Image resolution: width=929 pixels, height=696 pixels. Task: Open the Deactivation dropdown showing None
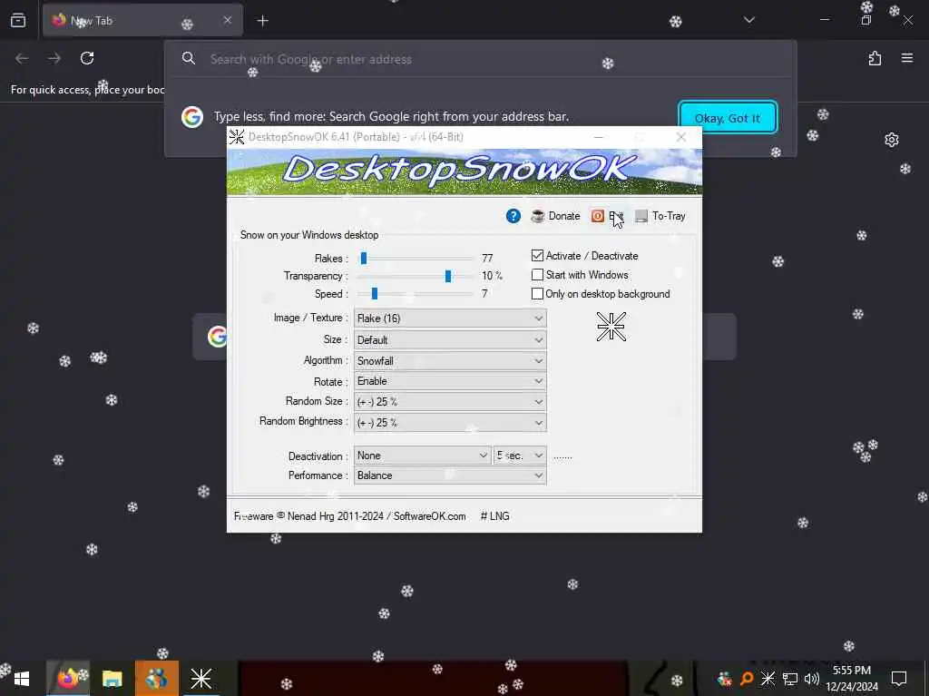pyautogui.click(x=423, y=456)
